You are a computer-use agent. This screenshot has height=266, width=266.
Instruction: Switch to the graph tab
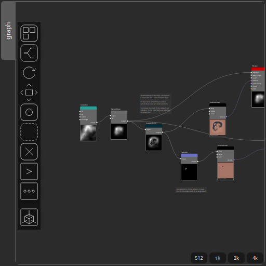(x=8, y=31)
